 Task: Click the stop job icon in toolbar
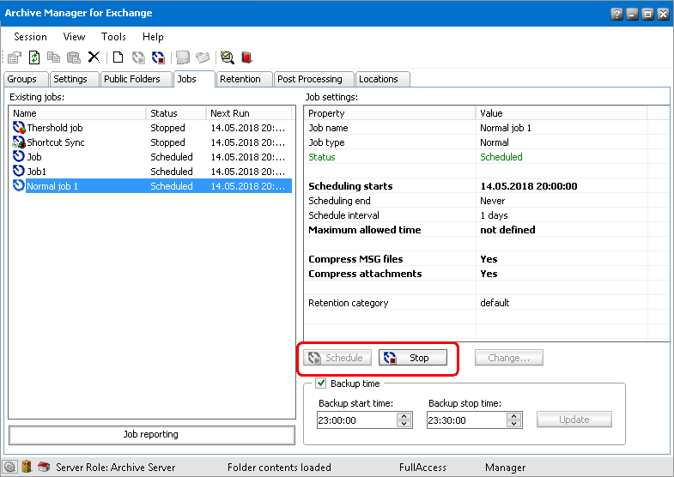point(158,57)
